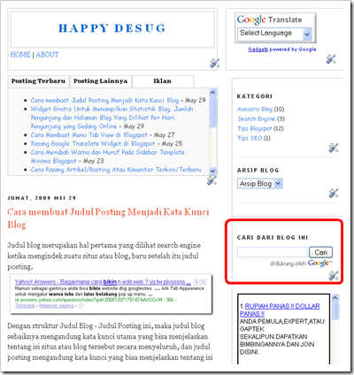Click wrench icon in Arsip Blog widget

coord(334,193)
